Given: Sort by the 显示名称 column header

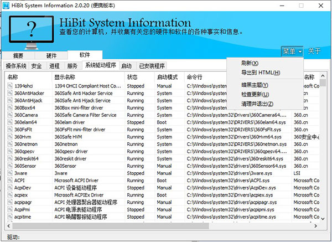Looking at the screenshot, I should [x=88, y=77].
